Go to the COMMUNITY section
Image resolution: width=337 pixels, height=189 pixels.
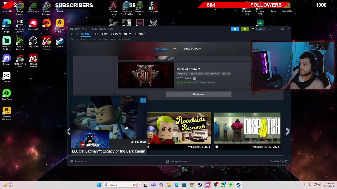[x=121, y=34]
